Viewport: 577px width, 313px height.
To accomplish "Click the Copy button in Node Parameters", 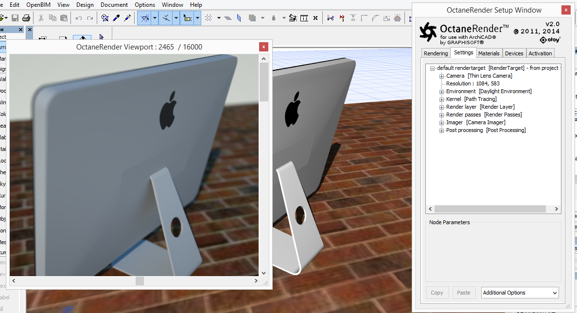I will 437,293.
